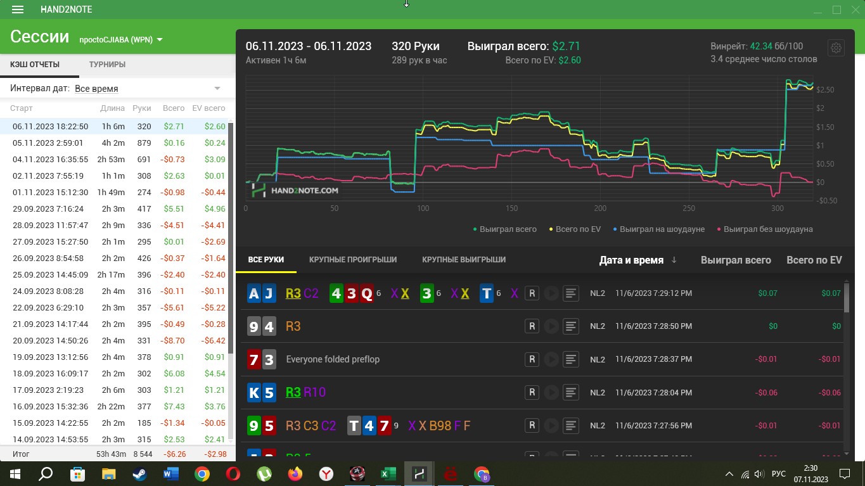The height and width of the screenshot is (486, 865).
Task: Toggle the Выиграл всего graph legend line
Action: 505,229
